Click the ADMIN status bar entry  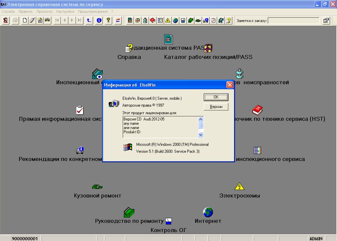pos(316,238)
